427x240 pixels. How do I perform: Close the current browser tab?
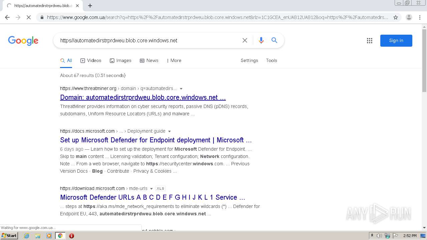click(x=77, y=6)
